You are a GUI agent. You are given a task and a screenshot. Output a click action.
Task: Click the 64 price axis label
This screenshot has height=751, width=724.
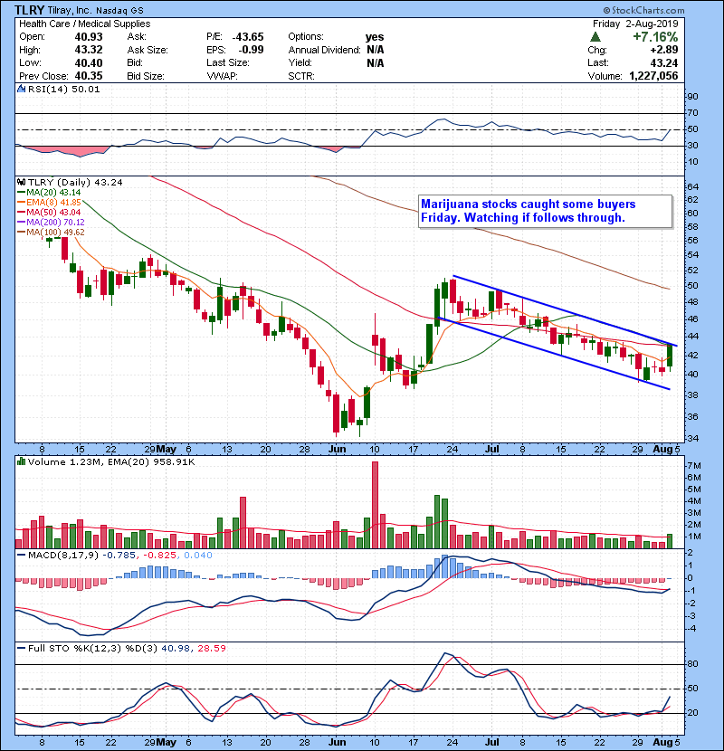click(692, 186)
